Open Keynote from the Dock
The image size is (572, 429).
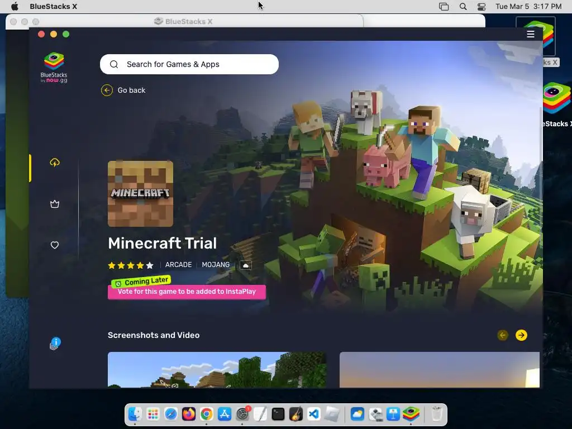(393, 414)
